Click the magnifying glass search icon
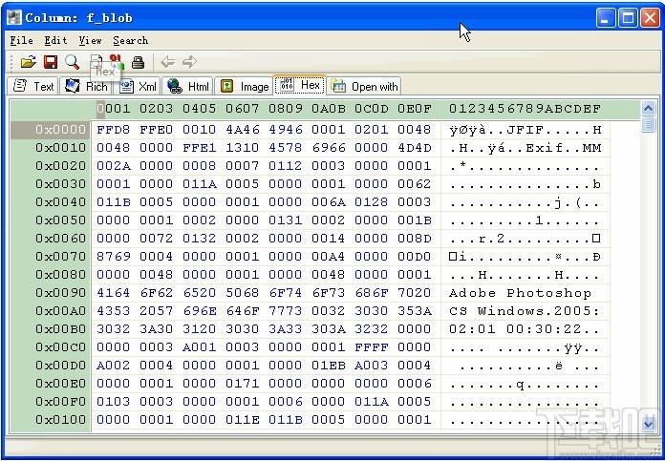Viewport: 665px width, 461px height. tap(72, 62)
